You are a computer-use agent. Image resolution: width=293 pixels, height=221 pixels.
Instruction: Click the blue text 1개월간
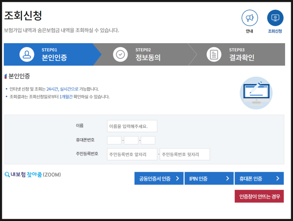pyautogui.click(x=66, y=97)
